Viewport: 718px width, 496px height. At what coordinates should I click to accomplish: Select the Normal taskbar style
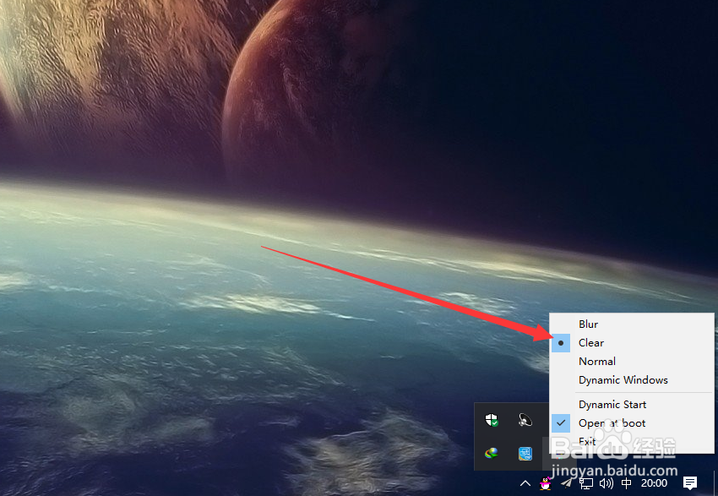632,362
